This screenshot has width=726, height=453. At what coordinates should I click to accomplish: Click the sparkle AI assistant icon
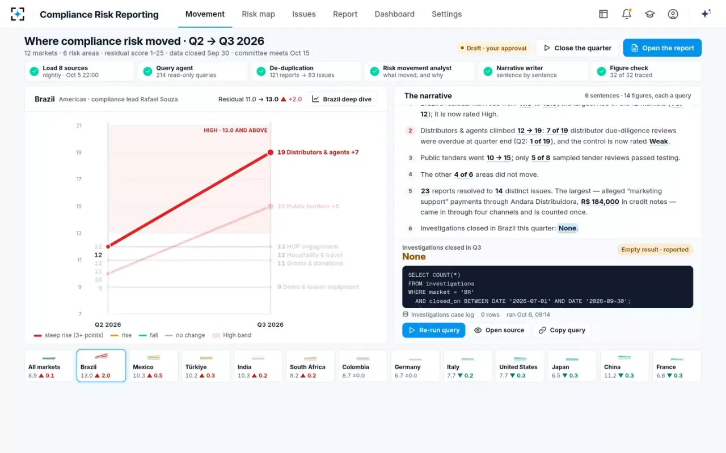click(706, 14)
